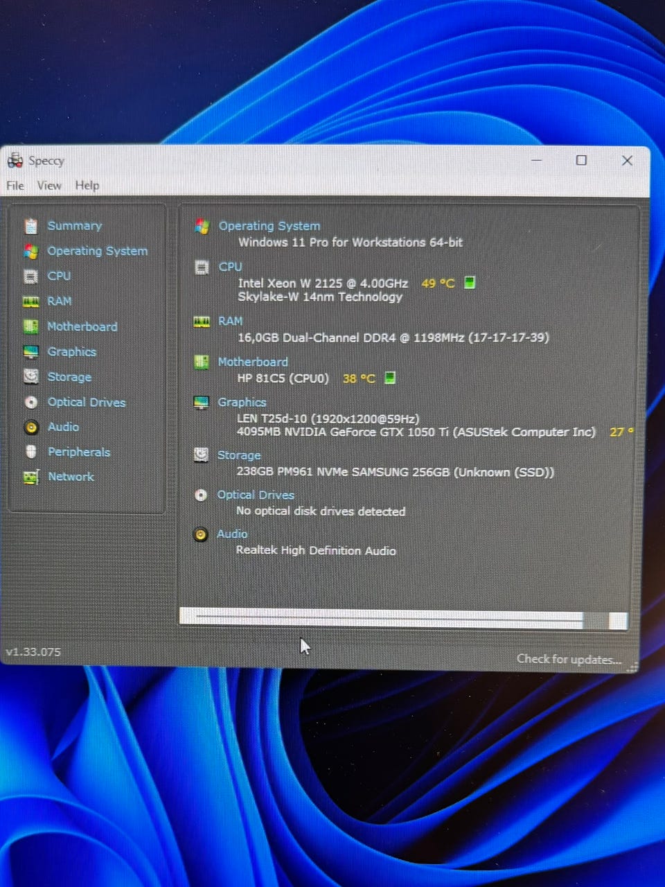This screenshot has height=887, width=665.
Task: Click the v1.33.075 version label
Action: (x=33, y=652)
